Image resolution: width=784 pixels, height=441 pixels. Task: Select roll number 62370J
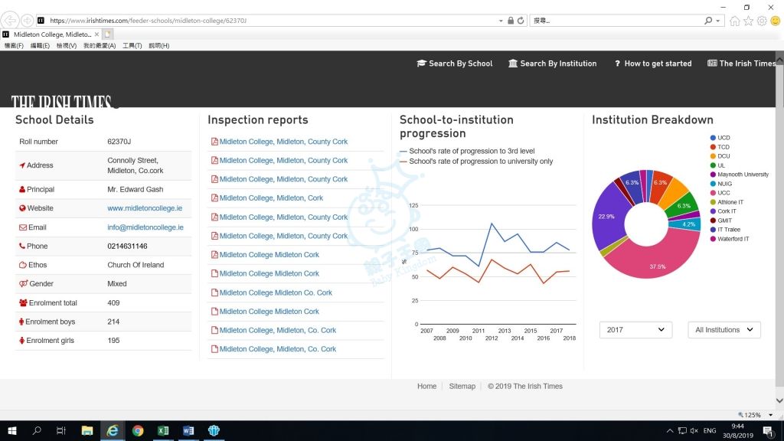tap(119, 142)
